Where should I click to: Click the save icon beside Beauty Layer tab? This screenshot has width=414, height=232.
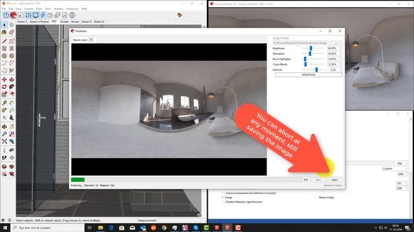tap(91, 40)
